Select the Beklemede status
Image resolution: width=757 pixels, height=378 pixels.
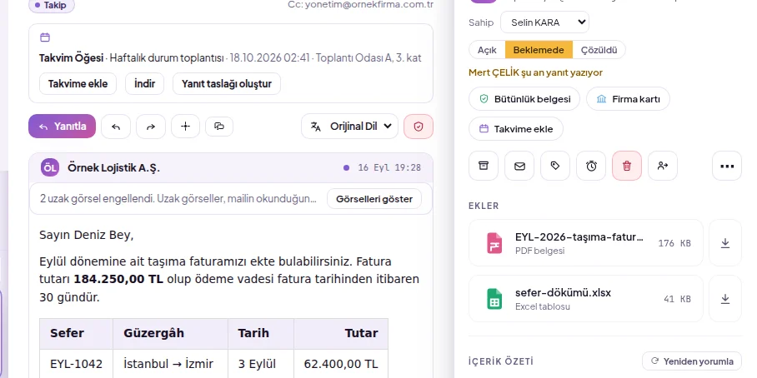pyautogui.click(x=539, y=50)
